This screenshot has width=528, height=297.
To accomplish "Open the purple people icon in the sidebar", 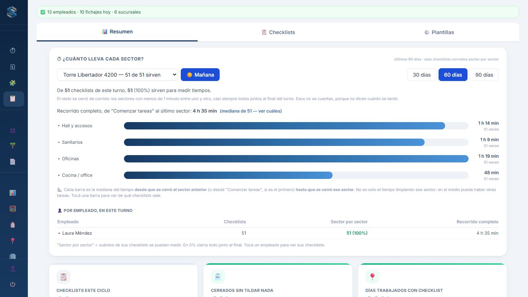I will coord(13,130).
